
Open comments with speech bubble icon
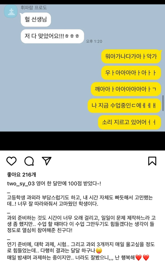29,161
